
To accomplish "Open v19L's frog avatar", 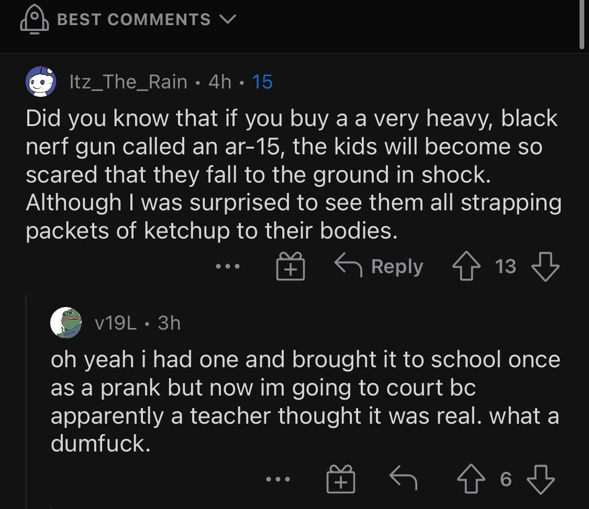I will (65, 323).
